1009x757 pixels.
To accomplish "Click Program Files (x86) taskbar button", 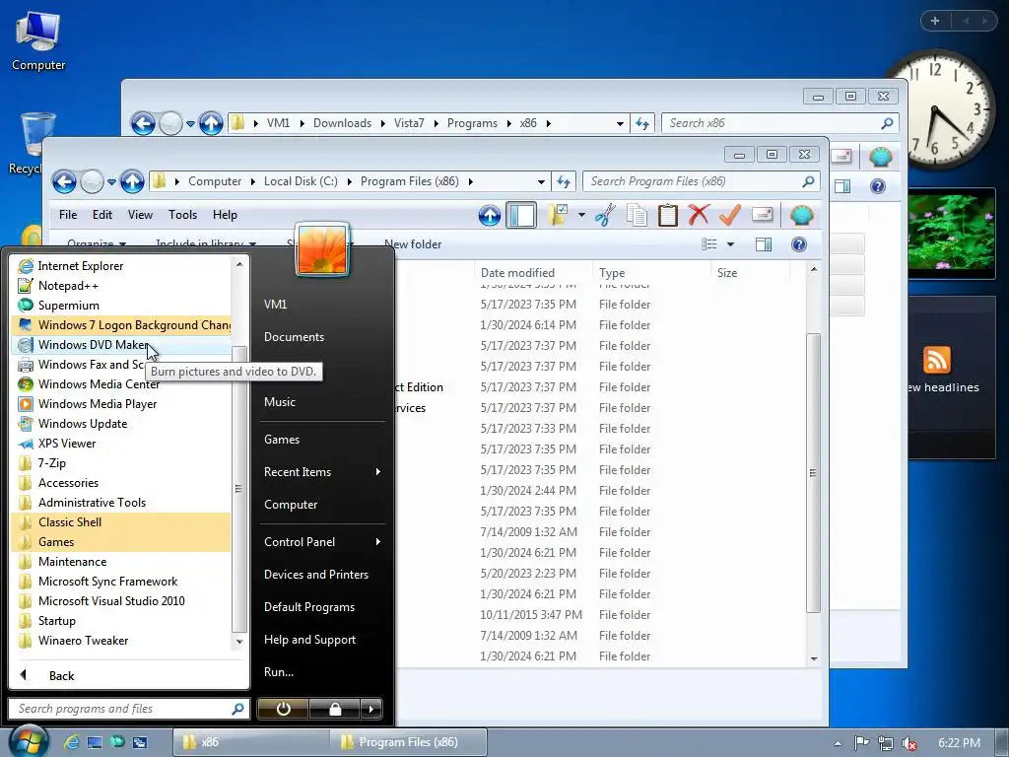I will [x=408, y=742].
